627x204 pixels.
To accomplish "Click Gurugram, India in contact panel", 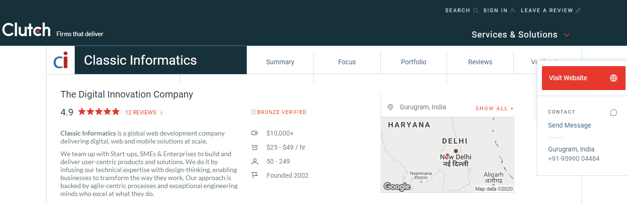I will pos(571,149).
